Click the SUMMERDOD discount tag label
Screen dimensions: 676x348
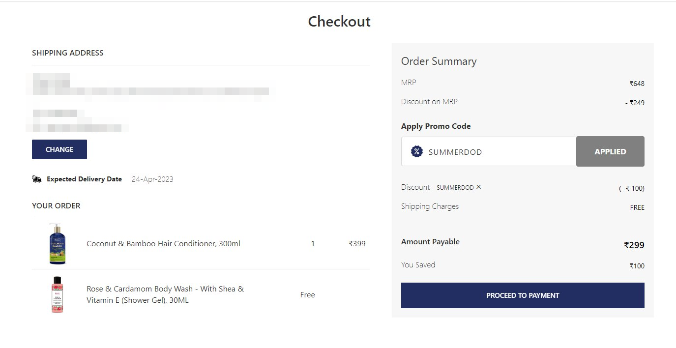tap(455, 187)
